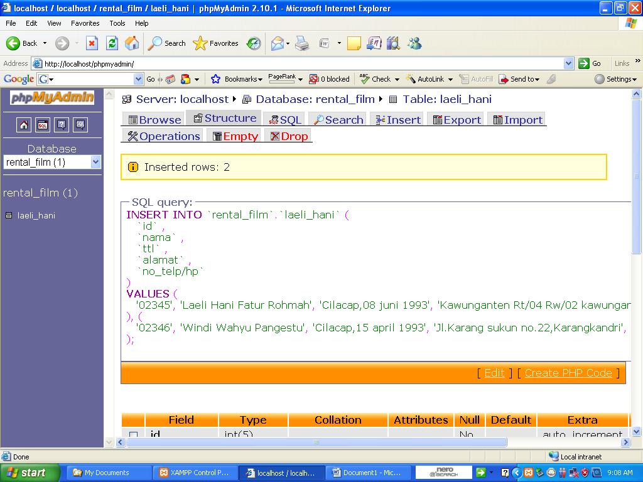This screenshot has width=643, height=482.
Task: Switch to the Export tab
Action: coord(456,120)
